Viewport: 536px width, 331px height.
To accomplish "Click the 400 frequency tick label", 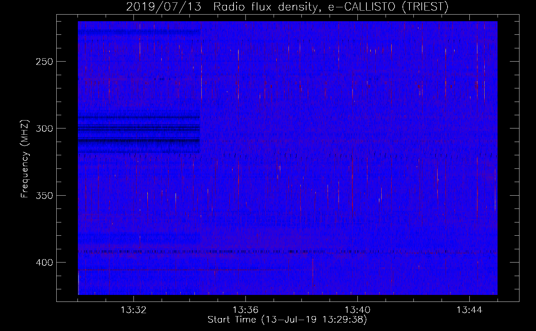I will coord(44,262).
